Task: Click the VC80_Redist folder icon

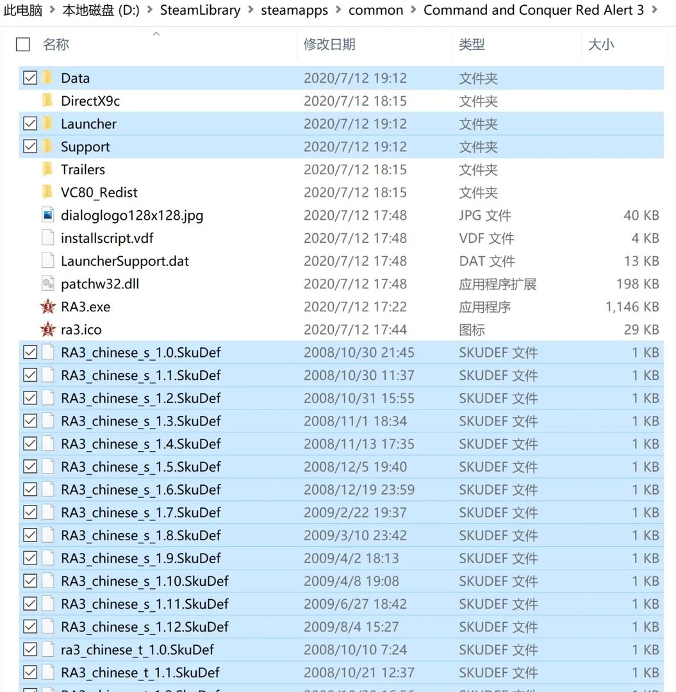Action: [x=49, y=192]
